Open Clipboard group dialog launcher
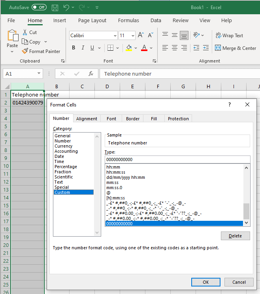This screenshot has width=260, height=294. [x=63, y=61]
